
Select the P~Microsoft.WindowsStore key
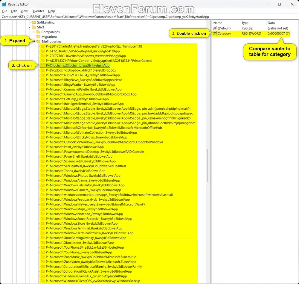tap(82, 223)
